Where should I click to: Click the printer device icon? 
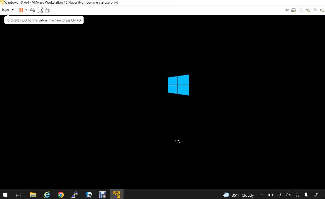click(x=315, y=10)
